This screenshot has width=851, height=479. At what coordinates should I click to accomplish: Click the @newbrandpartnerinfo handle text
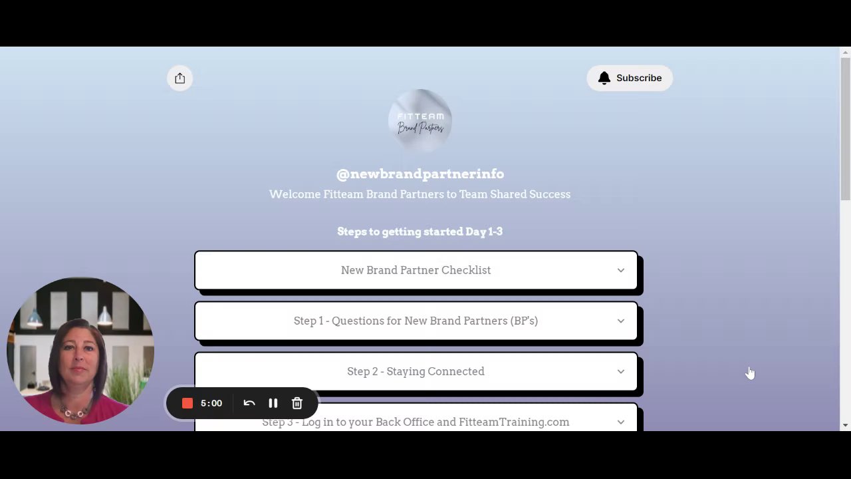(420, 174)
